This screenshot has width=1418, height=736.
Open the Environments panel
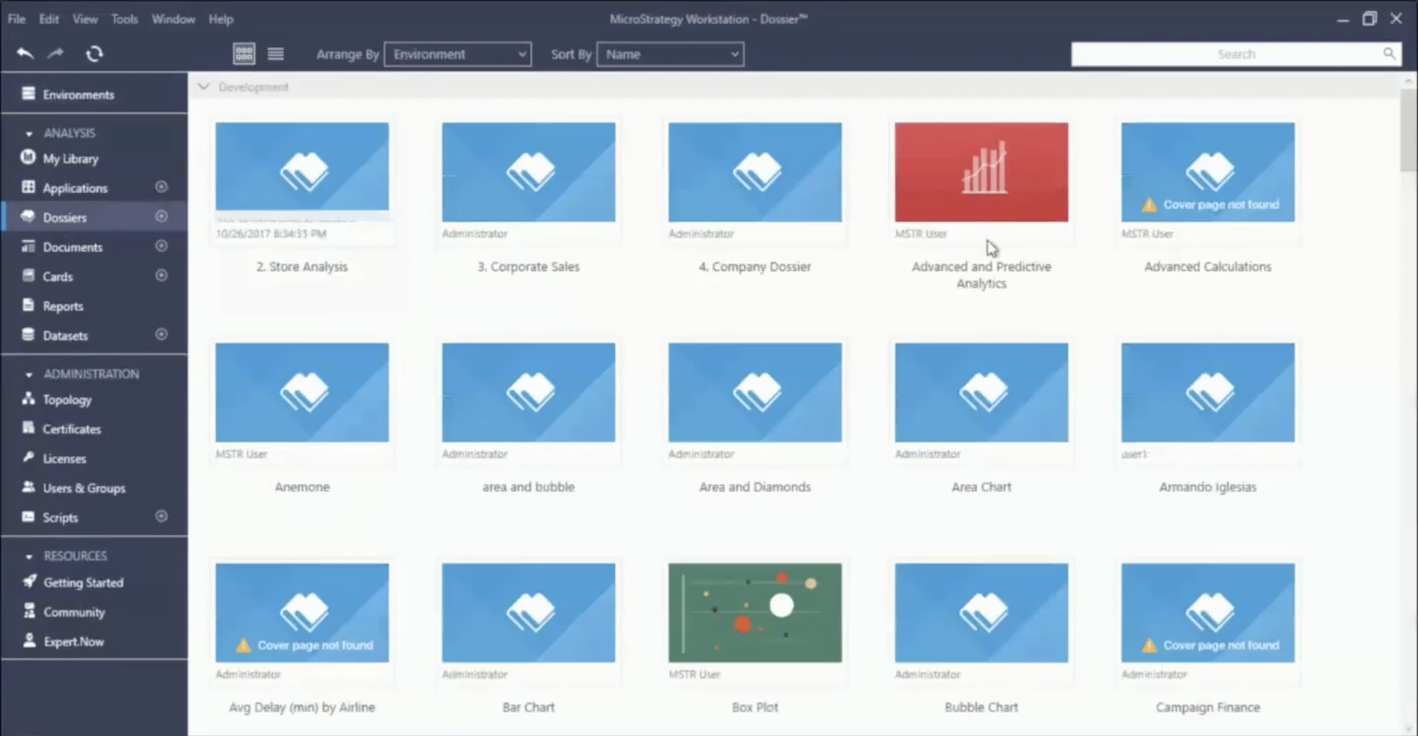coord(78,93)
